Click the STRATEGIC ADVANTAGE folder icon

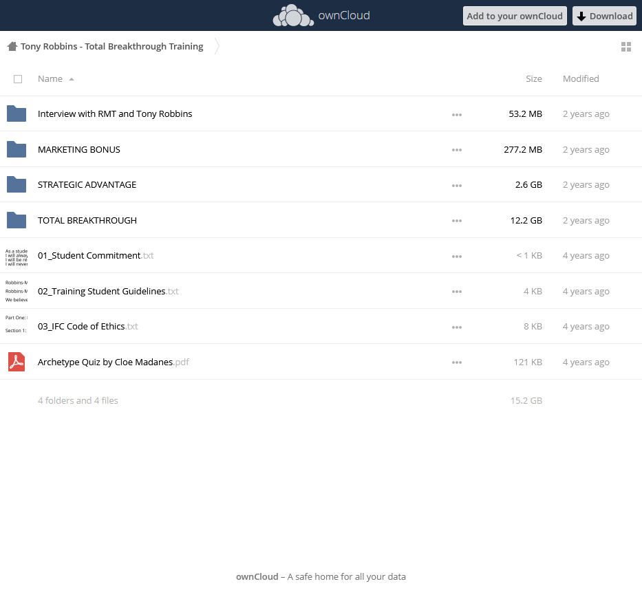17,184
